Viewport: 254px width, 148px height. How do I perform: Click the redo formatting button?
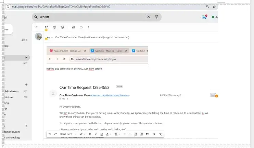(55, 134)
